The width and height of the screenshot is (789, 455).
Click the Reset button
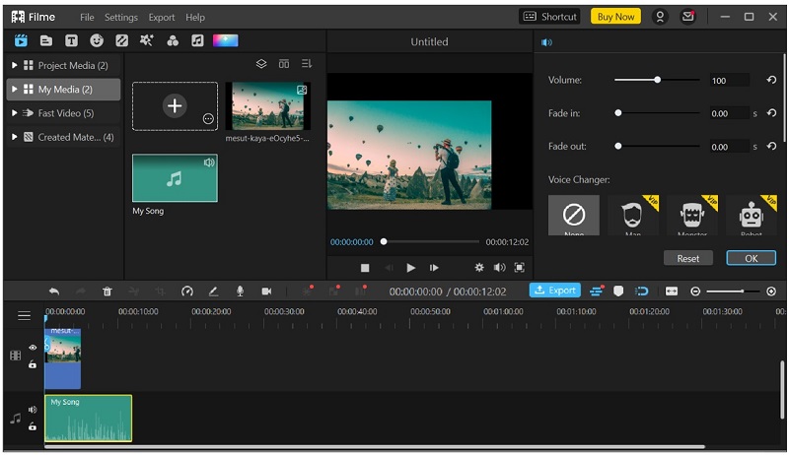click(687, 258)
